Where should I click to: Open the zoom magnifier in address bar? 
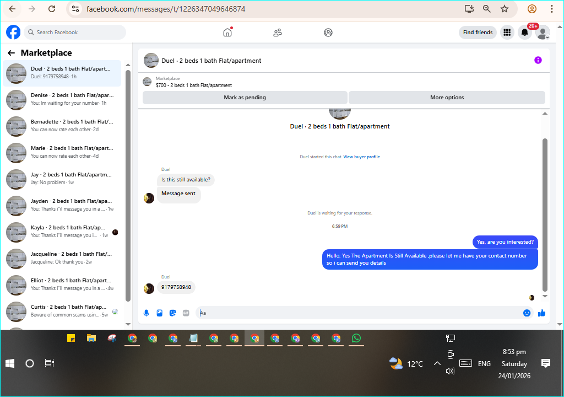pos(487,9)
